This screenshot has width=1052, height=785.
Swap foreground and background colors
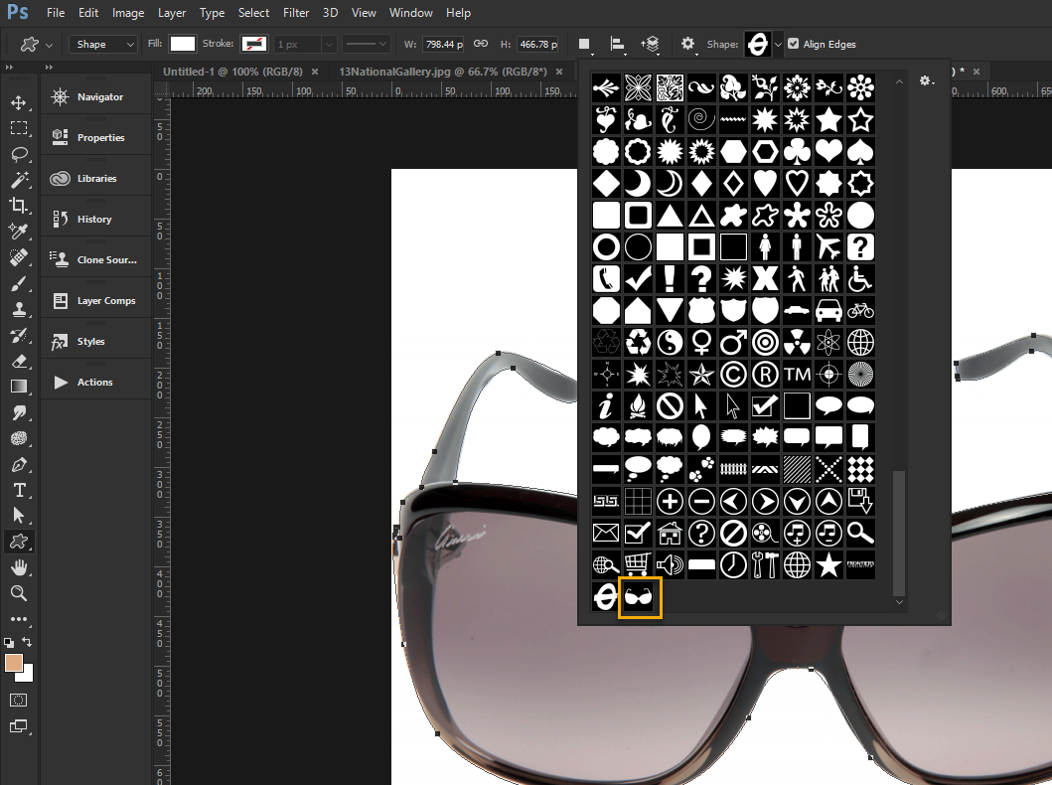tap(27, 642)
